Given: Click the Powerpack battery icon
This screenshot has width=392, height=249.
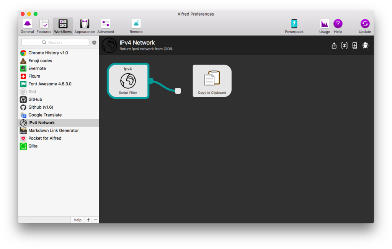Looking at the screenshot, I should tap(294, 24).
